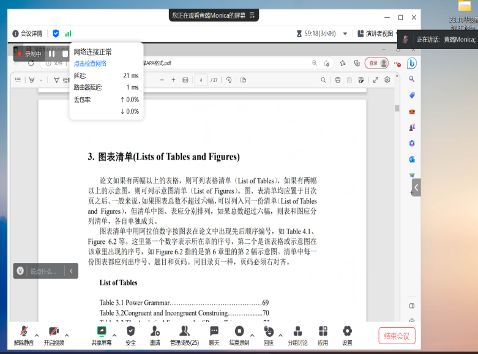The width and height of the screenshot is (478, 354).
Task: Click the 点击检查网络 link
Action: coord(91,64)
